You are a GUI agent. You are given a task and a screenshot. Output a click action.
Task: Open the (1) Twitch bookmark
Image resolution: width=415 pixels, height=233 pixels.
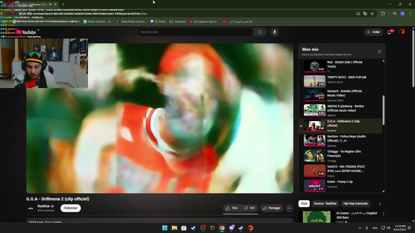[x=158, y=22]
